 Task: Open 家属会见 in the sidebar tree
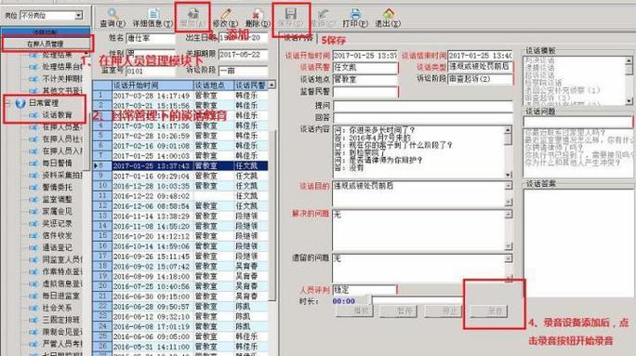tap(58, 211)
